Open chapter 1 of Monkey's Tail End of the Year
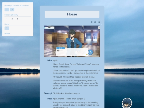144x108 pixels. (7, 10)
